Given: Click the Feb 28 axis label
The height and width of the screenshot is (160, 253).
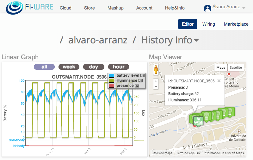Looking at the screenshot, I should [x=50, y=152].
